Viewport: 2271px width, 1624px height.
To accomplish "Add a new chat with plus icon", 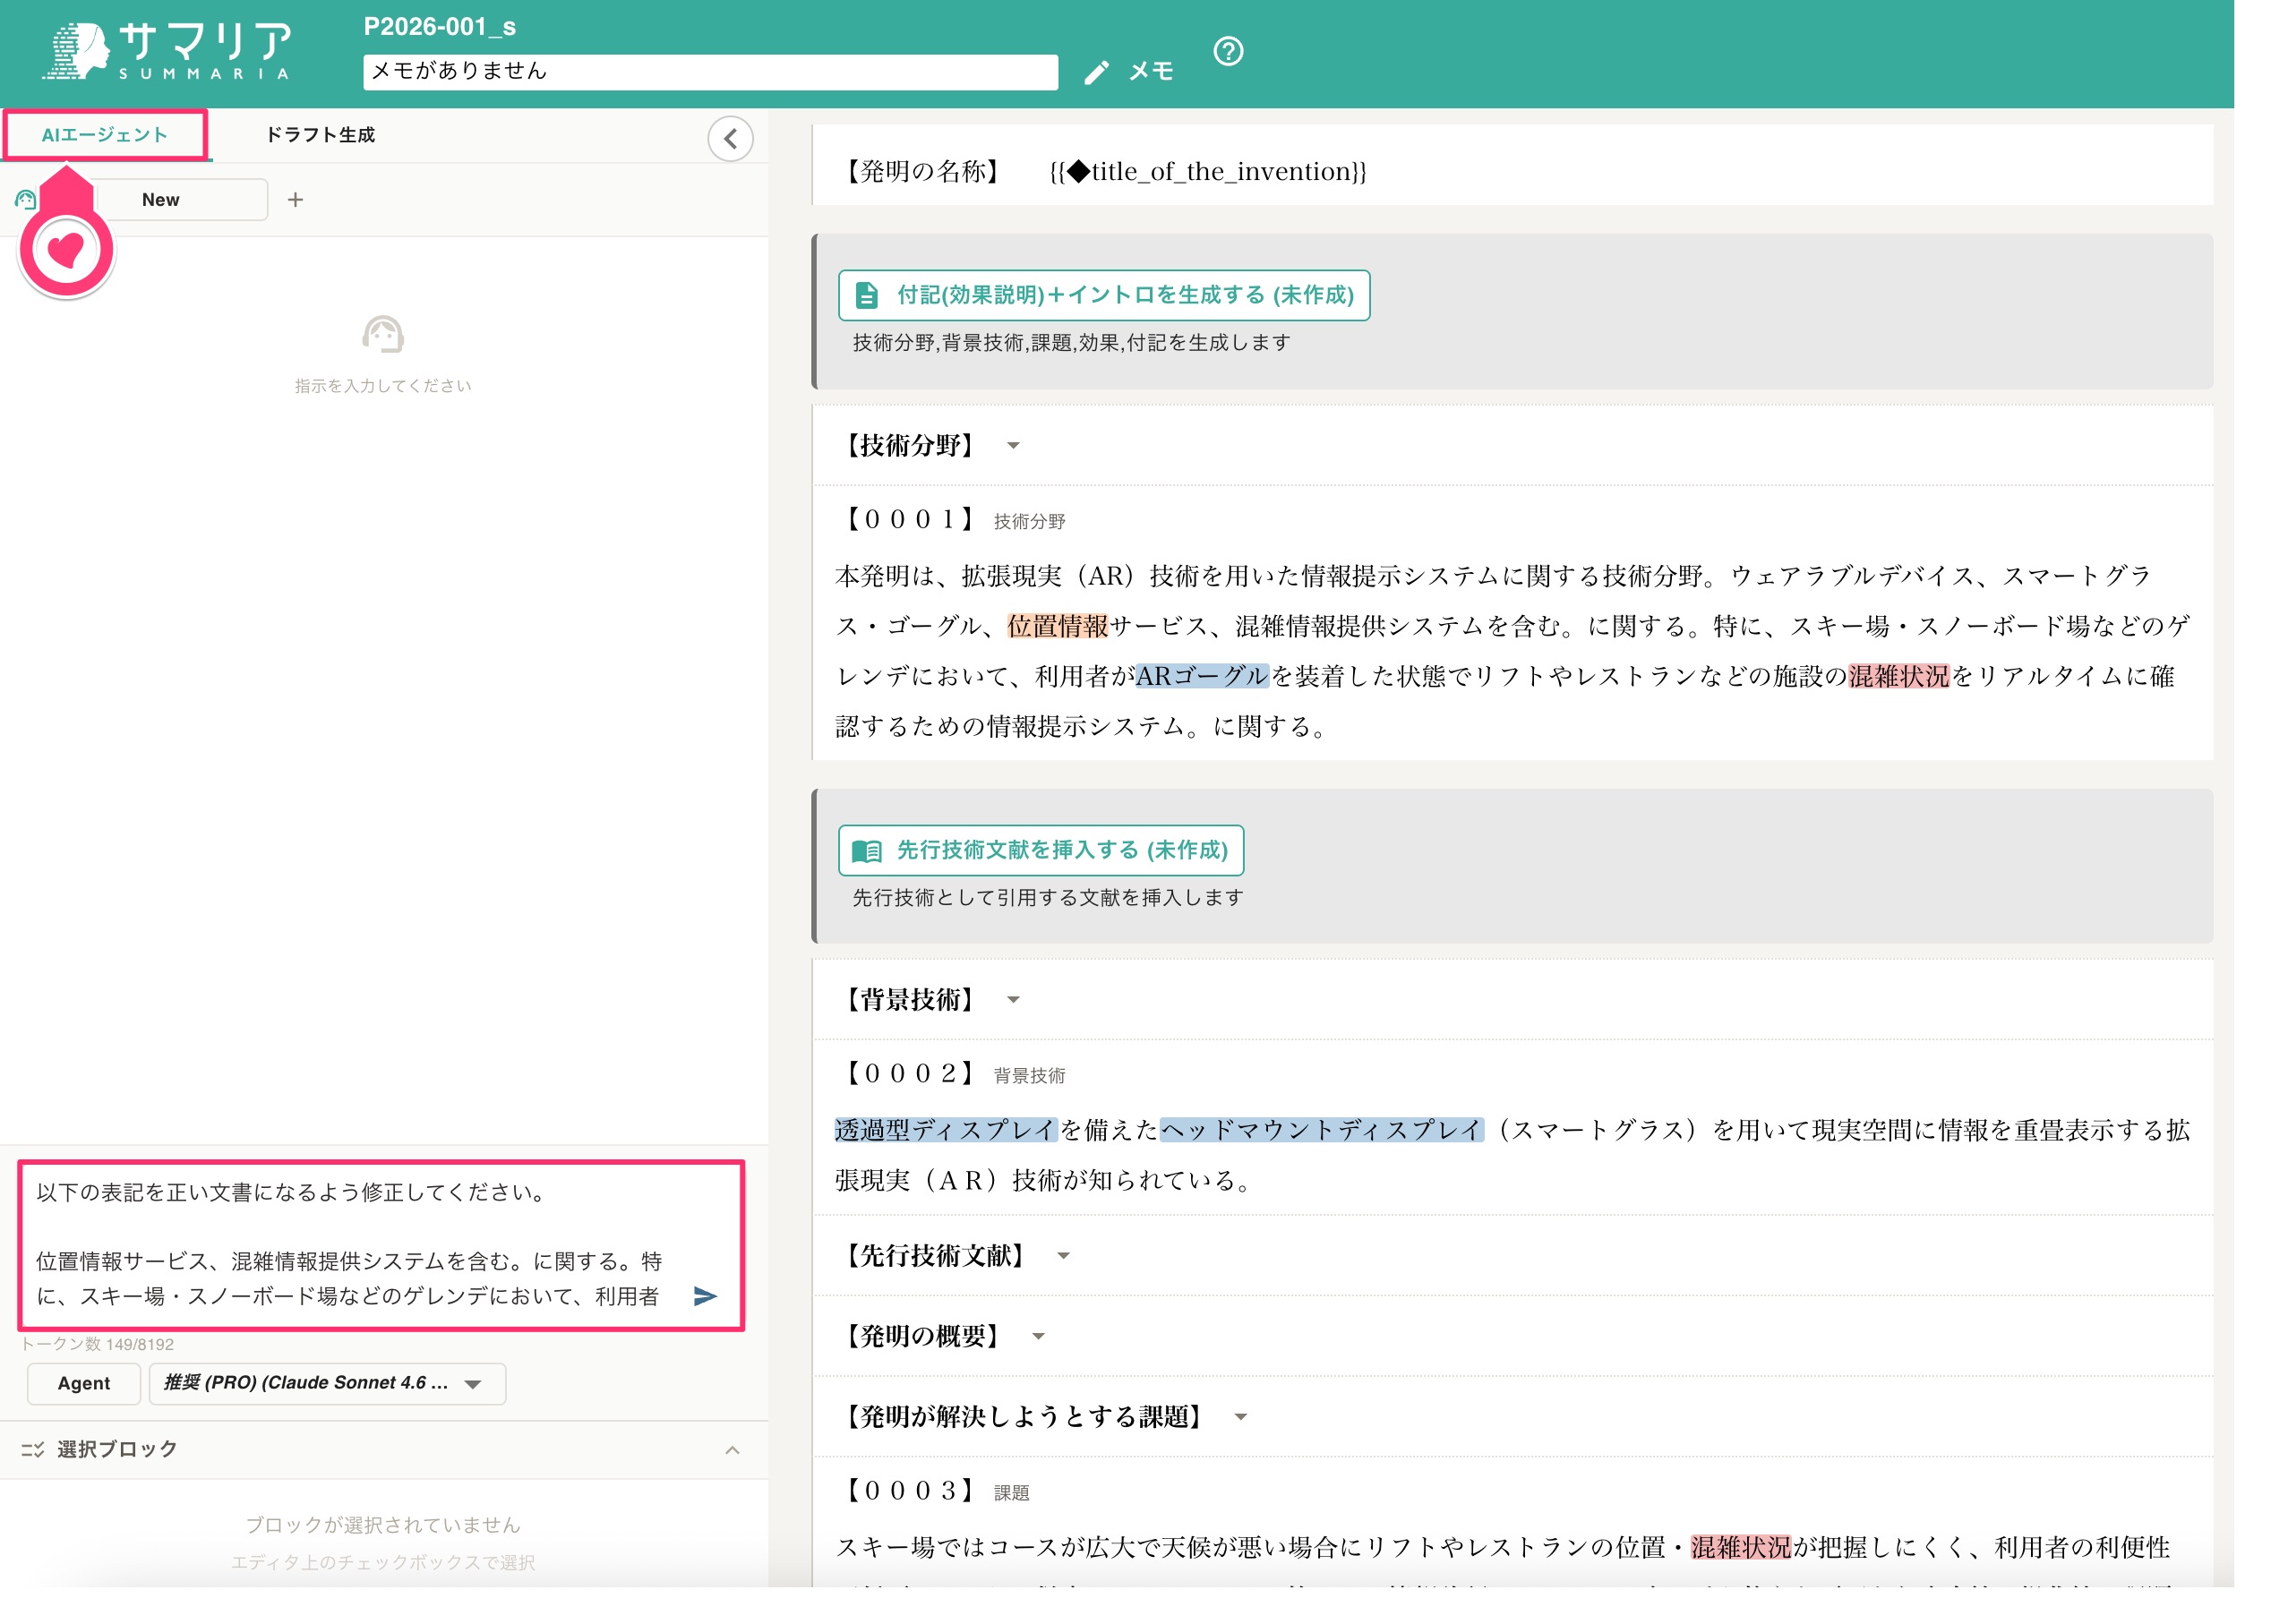I will coord(295,200).
